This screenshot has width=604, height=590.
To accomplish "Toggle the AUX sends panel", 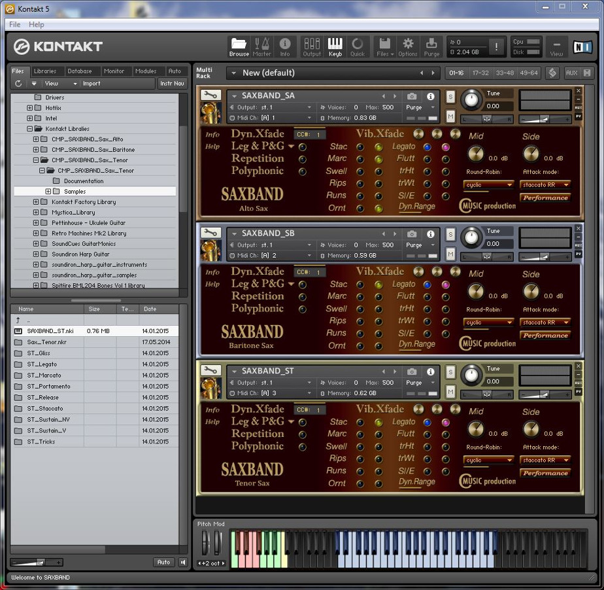I will (x=571, y=73).
